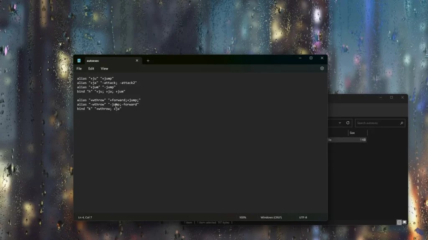428x240 pixels.
Task: Click the search magnifier in Explorer search box
Action: [402, 123]
